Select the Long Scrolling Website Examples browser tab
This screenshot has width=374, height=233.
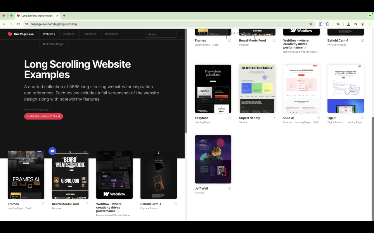click(x=37, y=16)
